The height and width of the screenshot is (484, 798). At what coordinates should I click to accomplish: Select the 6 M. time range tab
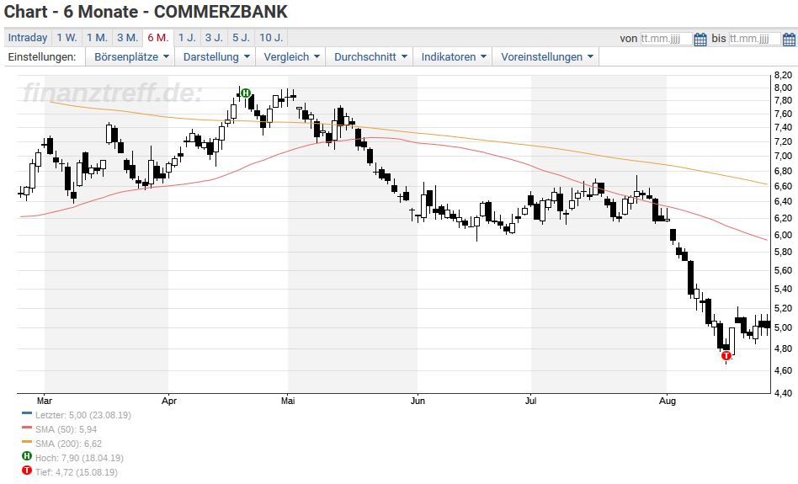pyautogui.click(x=157, y=38)
